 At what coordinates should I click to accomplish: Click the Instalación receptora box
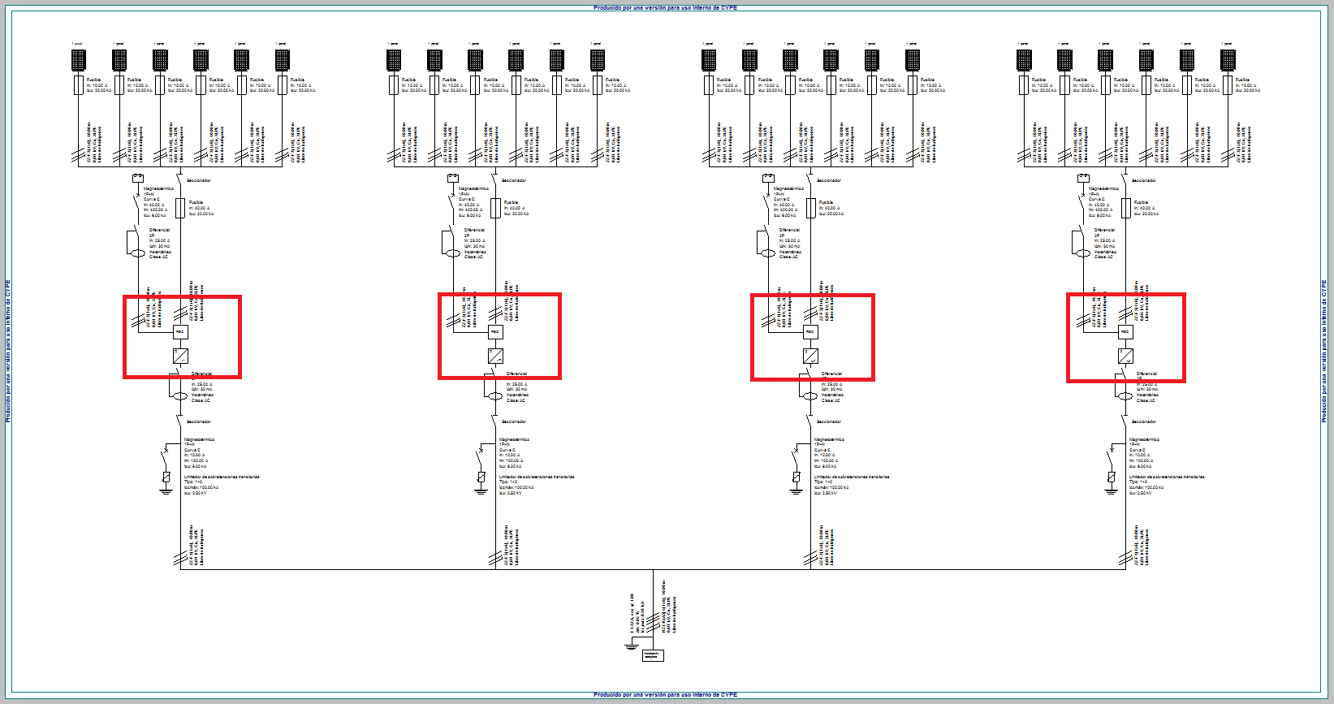point(653,655)
